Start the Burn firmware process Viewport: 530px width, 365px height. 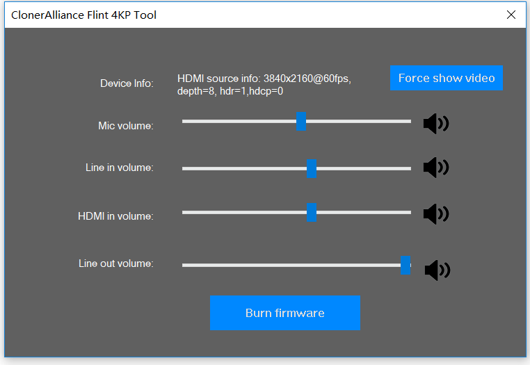click(285, 313)
